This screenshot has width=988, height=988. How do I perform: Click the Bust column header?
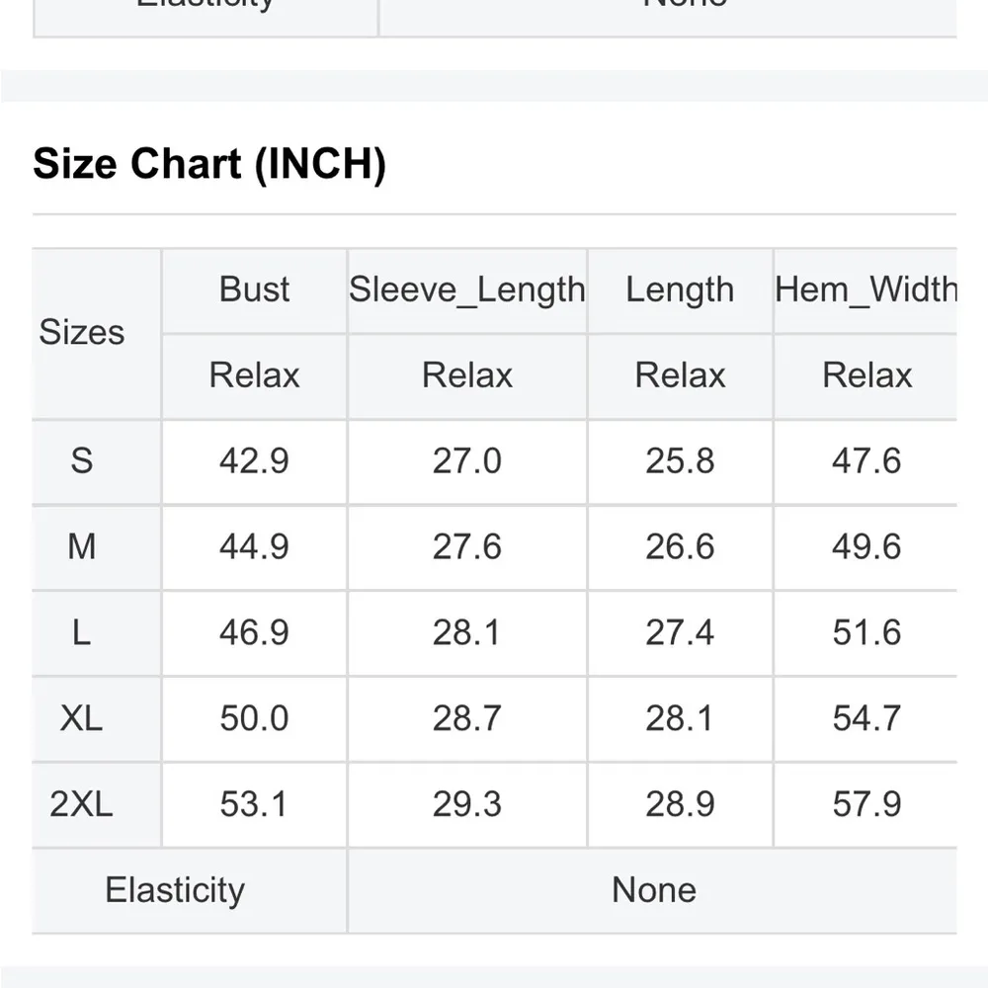[254, 289]
